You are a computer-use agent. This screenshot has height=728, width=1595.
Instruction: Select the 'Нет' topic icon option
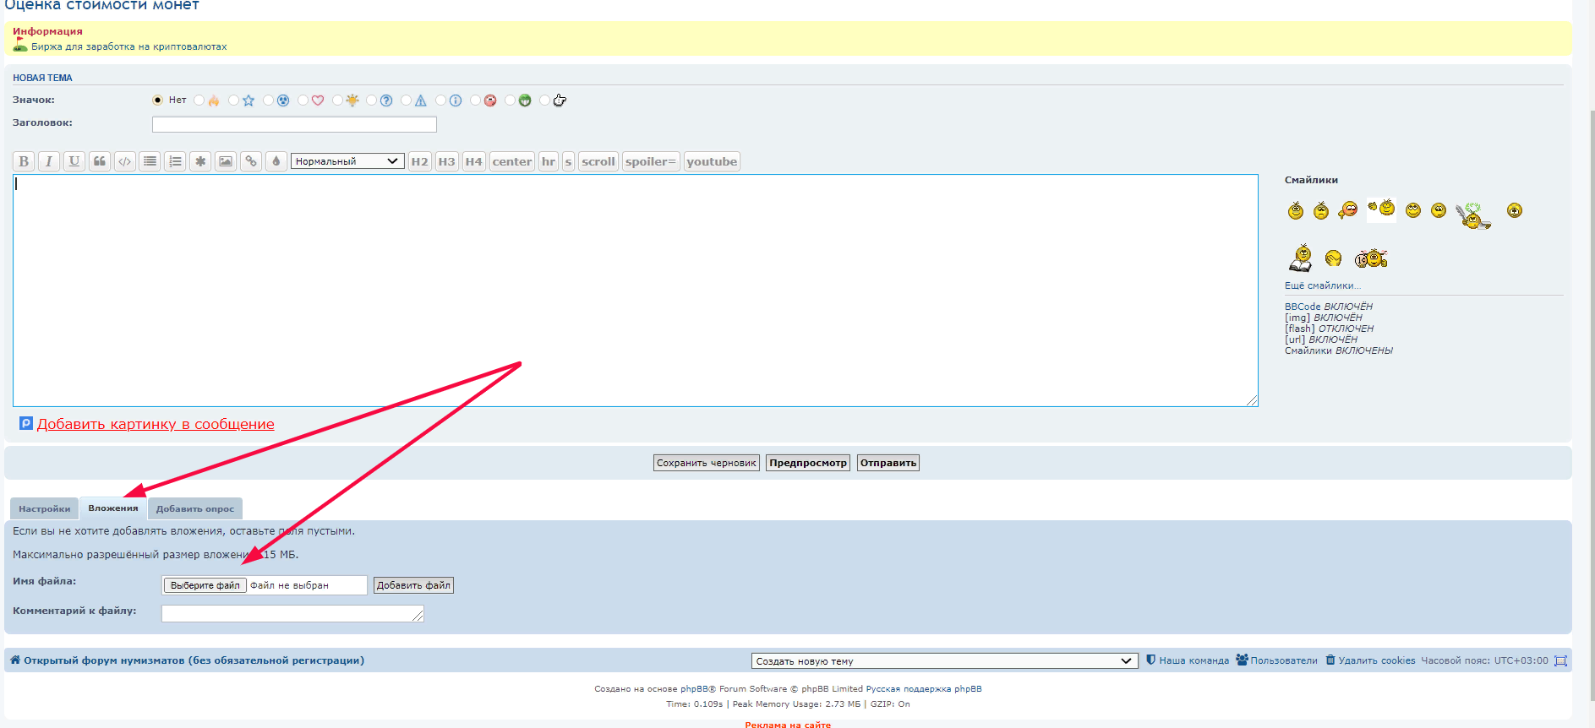click(x=157, y=100)
